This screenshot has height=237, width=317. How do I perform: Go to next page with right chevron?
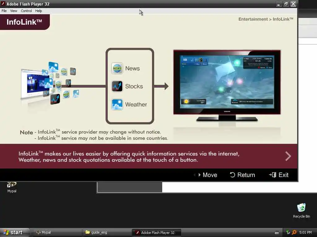pos(288,156)
